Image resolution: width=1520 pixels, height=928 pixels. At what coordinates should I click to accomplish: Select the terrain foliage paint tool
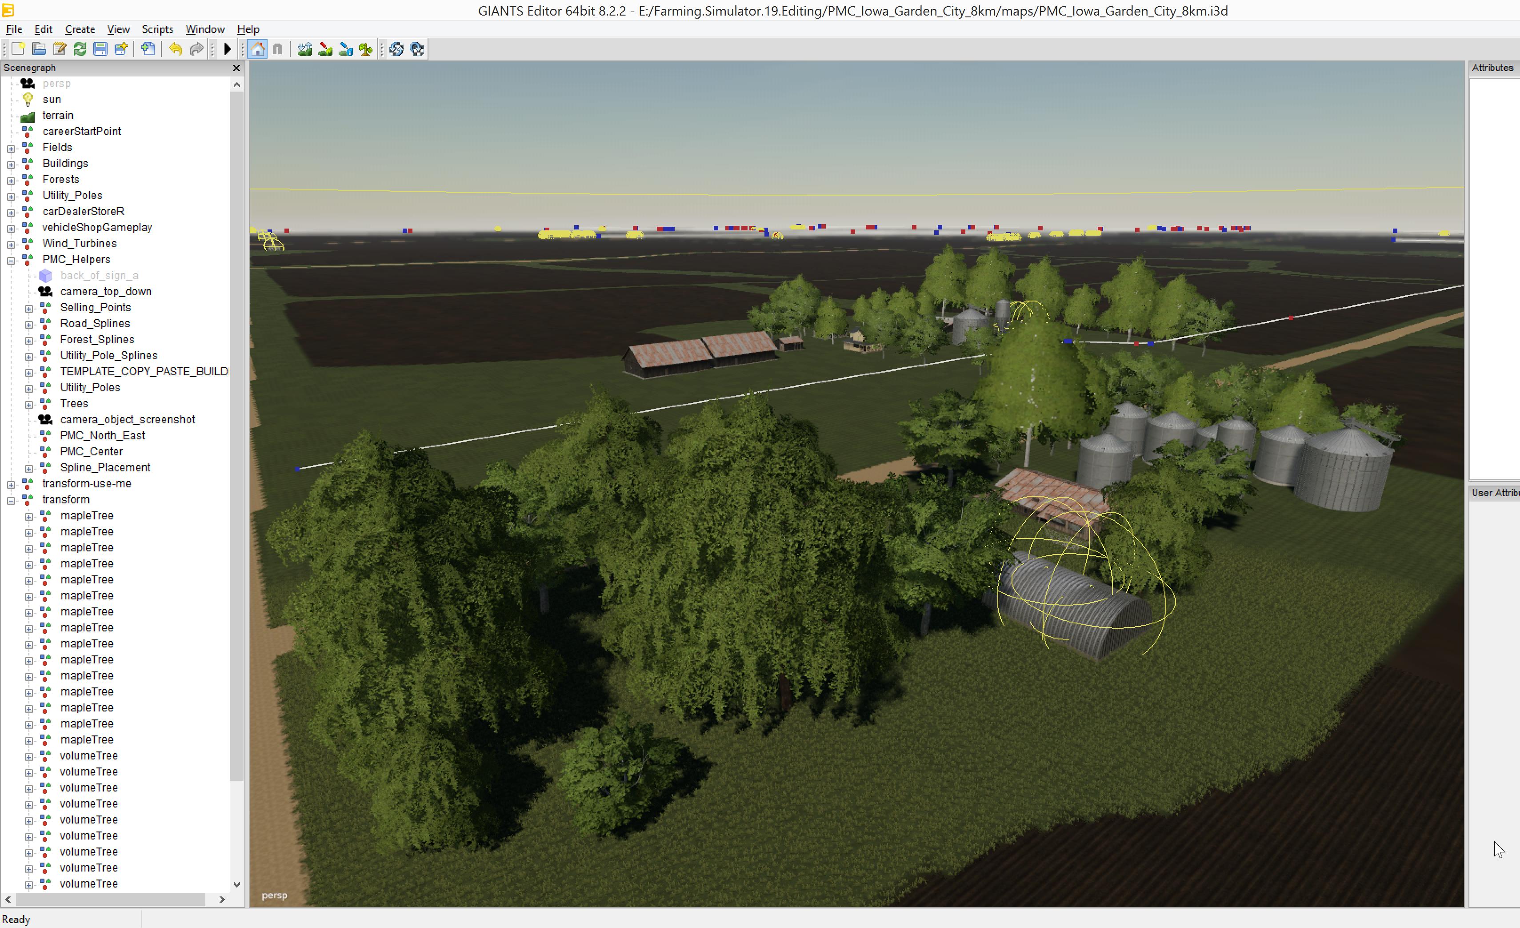coord(366,49)
